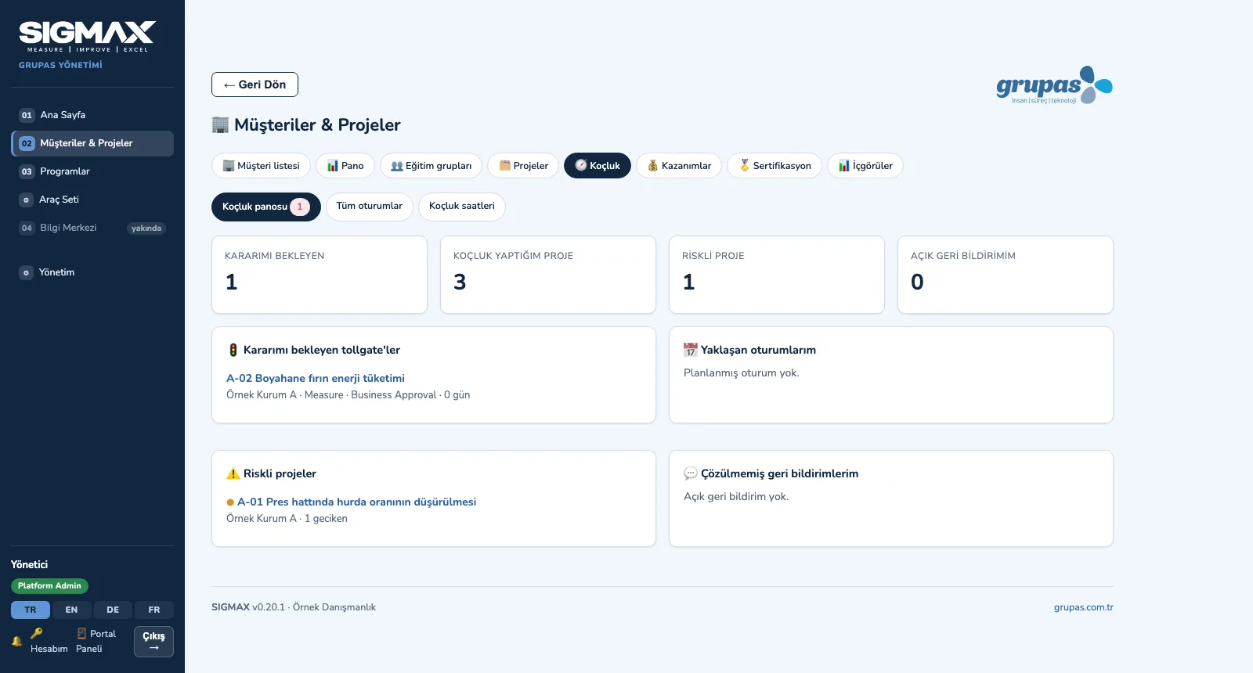Click the chart icon in Pano tab

[x=333, y=166]
